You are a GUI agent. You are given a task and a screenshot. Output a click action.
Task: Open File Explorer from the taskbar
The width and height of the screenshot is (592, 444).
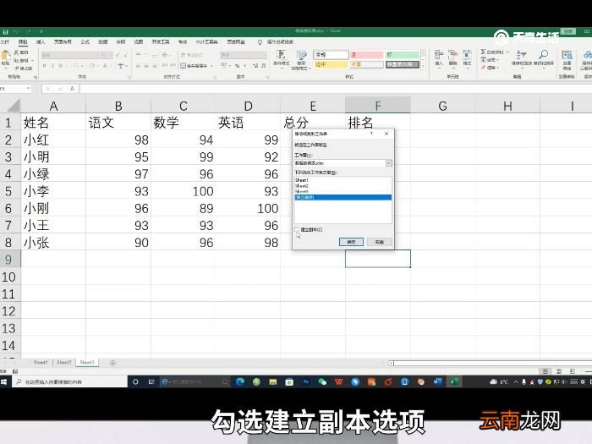pyautogui.click(x=272, y=381)
